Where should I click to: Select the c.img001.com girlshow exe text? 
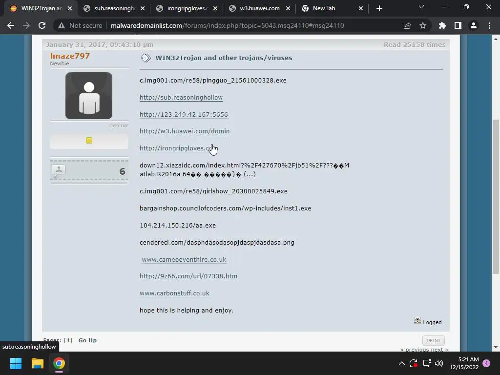point(213,191)
